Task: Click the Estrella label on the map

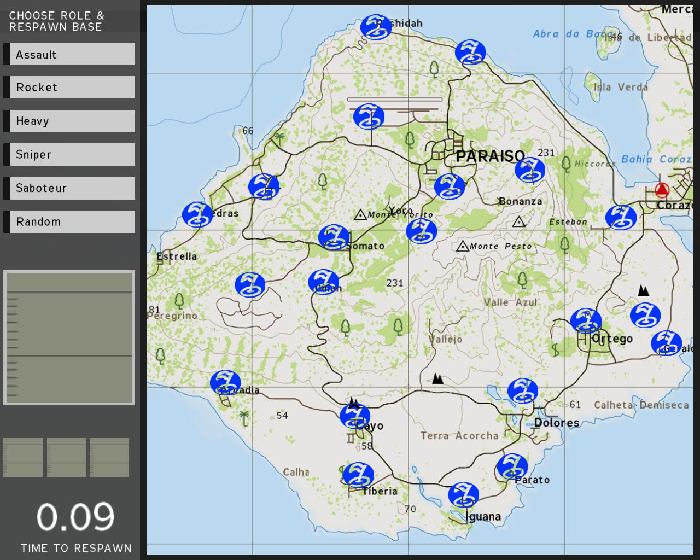Action: 177,256
